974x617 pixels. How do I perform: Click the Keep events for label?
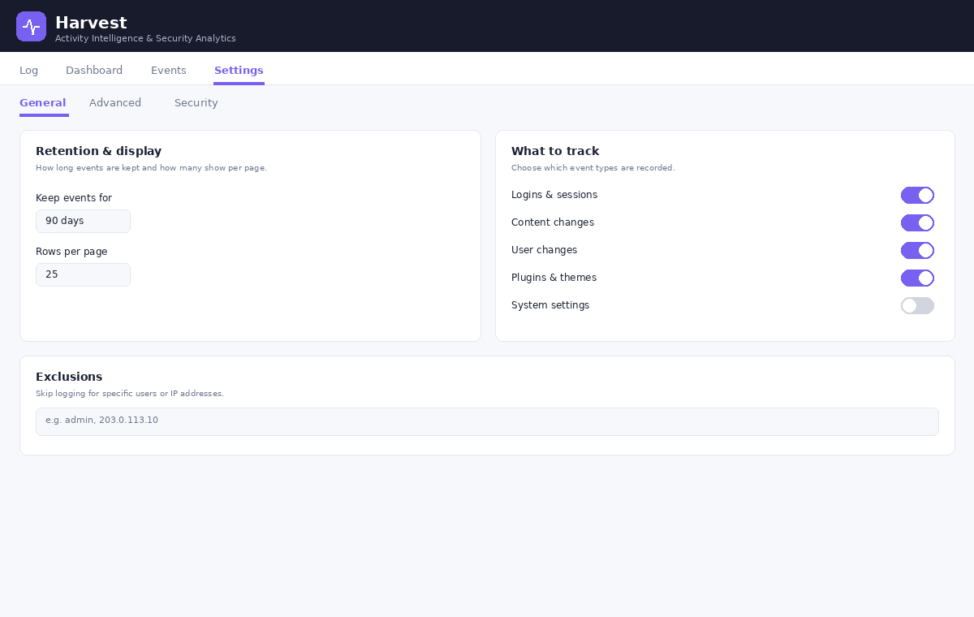[74, 198]
